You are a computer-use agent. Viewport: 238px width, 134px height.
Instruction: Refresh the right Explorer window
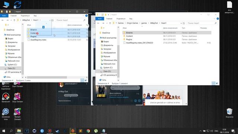[184, 23]
